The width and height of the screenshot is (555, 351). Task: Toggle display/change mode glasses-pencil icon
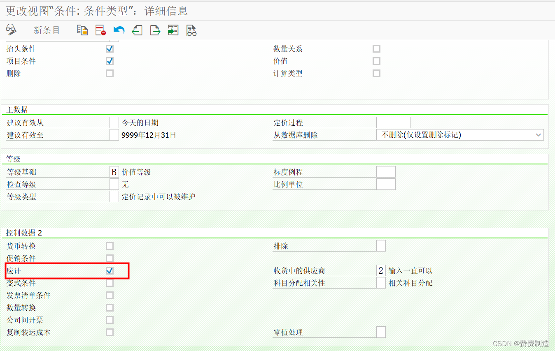(x=12, y=30)
